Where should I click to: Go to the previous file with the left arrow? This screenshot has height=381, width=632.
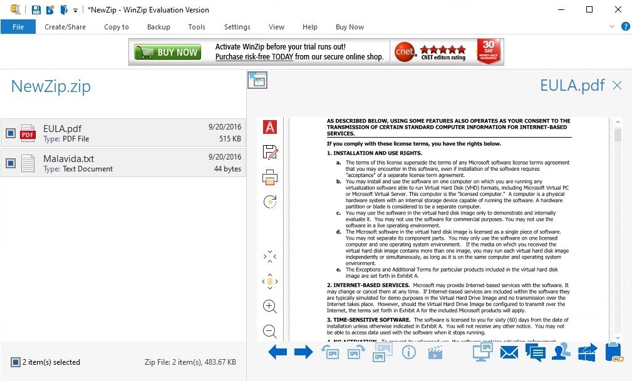[277, 352]
